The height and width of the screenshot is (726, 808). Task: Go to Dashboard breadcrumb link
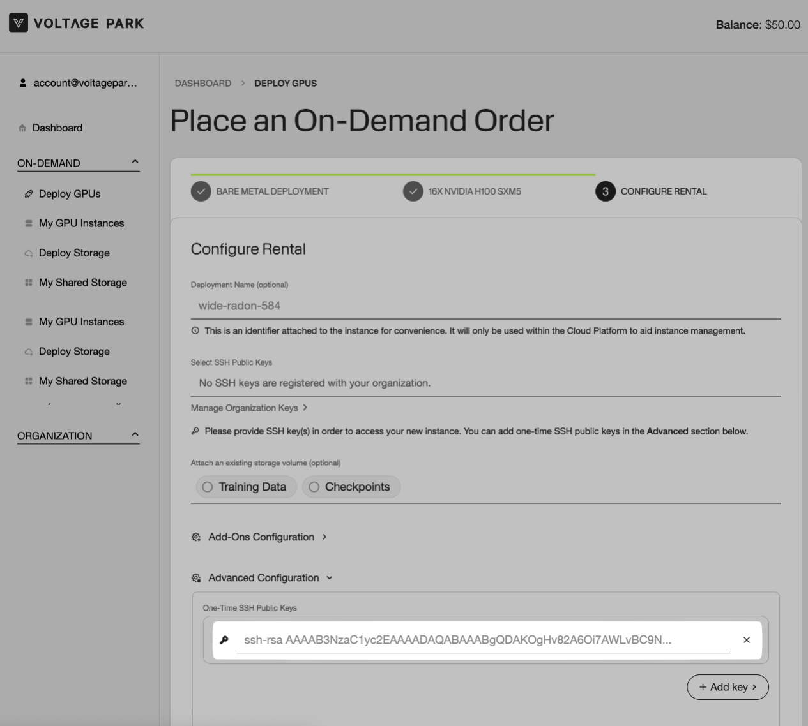(x=203, y=84)
